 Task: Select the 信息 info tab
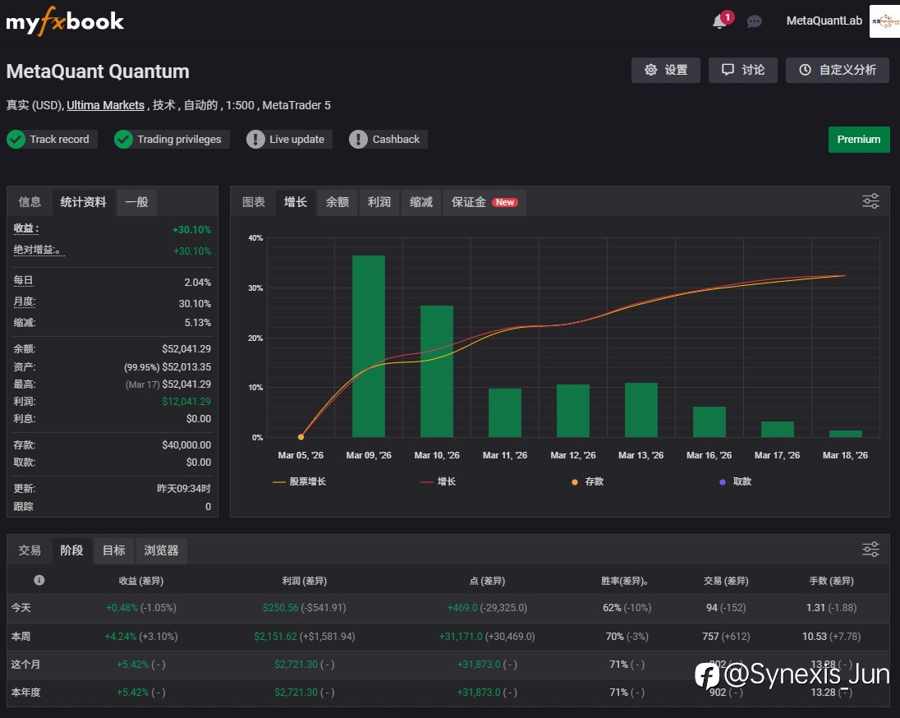click(30, 202)
